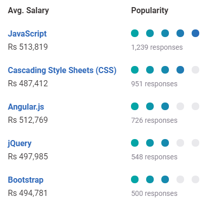The width and height of the screenshot is (222, 203).
Task: Click the second popularity dot in the Bootstrap row
Action: point(150,179)
